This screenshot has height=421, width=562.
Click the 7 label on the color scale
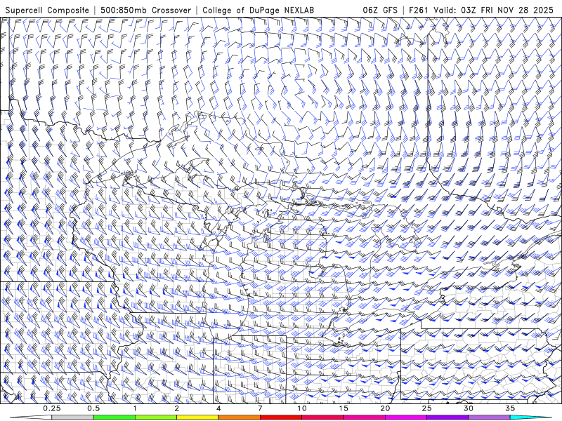pos(260,408)
